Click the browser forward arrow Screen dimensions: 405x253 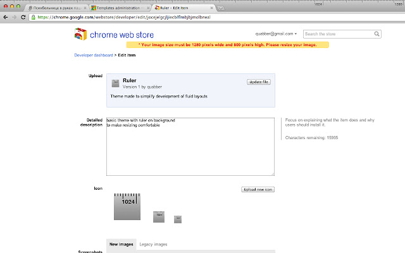[15, 17]
